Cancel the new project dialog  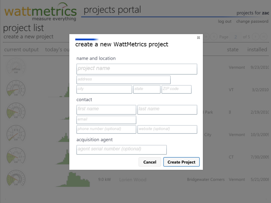[150, 162]
